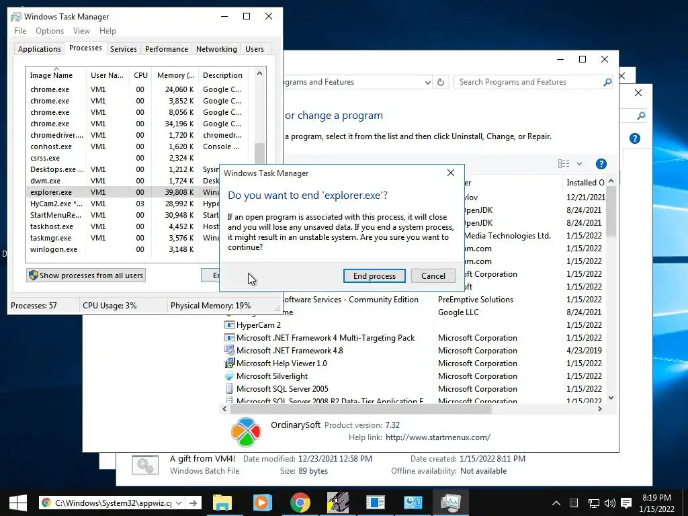This screenshot has width=688, height=516.
Task: Sort by Installed On column
Action: tap(585, 183)
